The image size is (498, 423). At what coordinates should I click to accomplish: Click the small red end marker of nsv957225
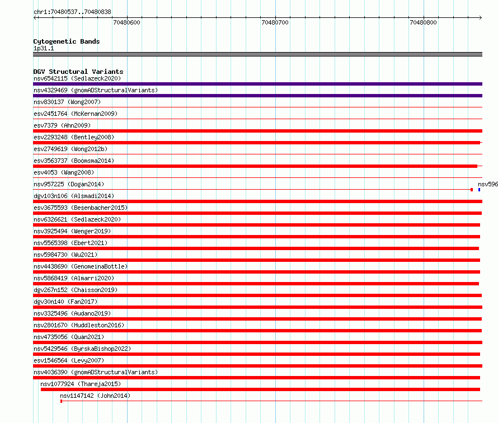(x=472, y=190)
